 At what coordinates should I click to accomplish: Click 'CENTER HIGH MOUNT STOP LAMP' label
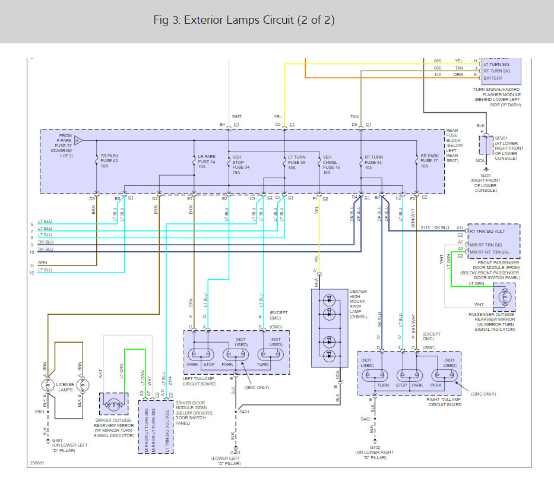pos(358,304)
